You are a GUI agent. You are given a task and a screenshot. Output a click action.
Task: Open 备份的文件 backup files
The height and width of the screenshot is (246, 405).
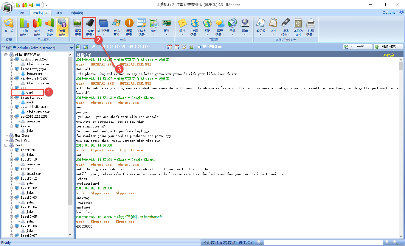tap(298, 27)
